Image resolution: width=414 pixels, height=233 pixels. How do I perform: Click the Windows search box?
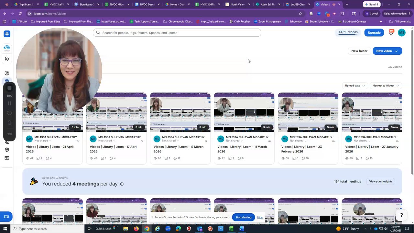click(47, 229)
